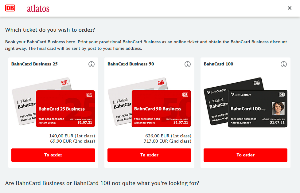Order the BahnCard Business 25
300x193 pixels.
(53, 155)
